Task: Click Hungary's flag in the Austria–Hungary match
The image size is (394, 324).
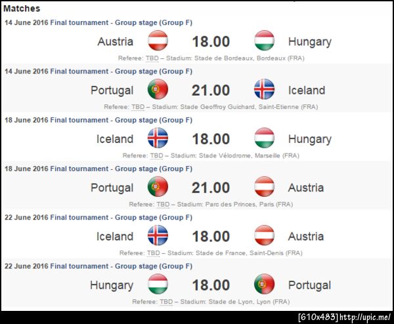Action: (264, 41)
